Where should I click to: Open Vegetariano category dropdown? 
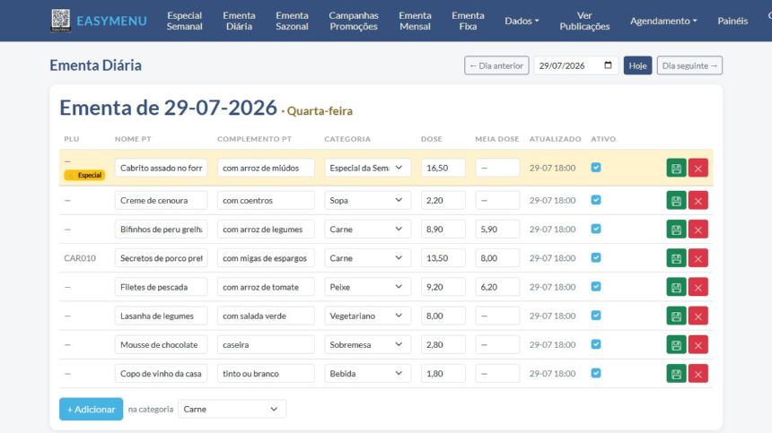coord(367,316)
